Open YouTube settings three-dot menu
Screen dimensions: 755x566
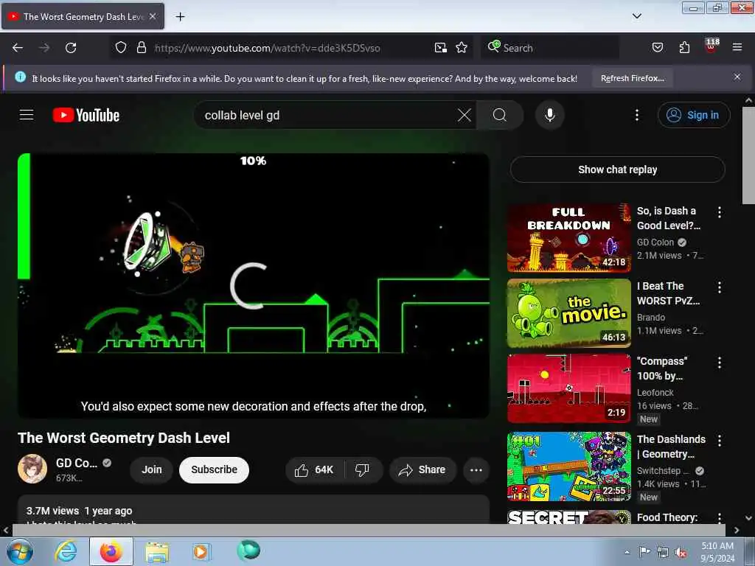[x=637, y=115]
